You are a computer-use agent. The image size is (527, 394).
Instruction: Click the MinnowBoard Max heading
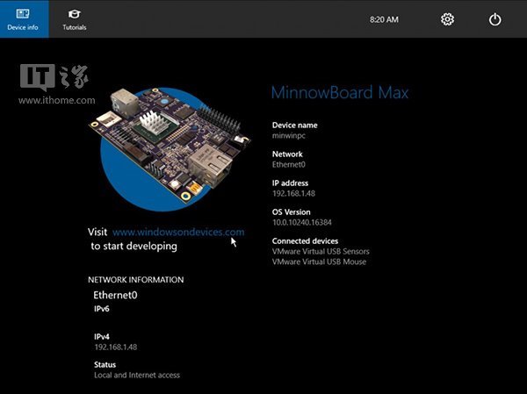coord(340,92)
